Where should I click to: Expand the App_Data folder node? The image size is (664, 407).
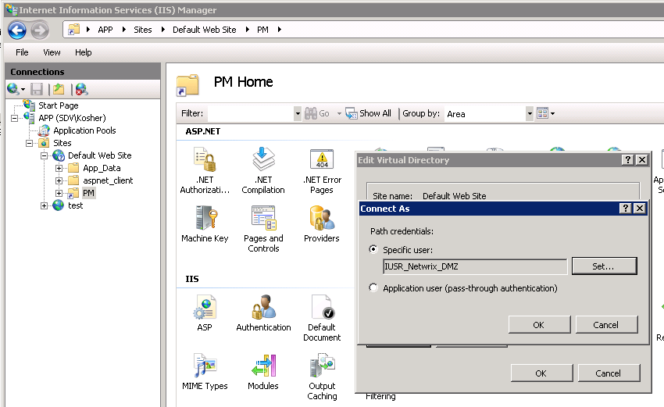59,168
